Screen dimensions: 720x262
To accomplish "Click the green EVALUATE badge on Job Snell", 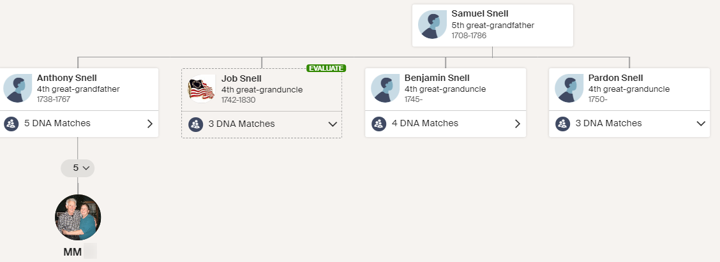I will click(x=326, y=68).
